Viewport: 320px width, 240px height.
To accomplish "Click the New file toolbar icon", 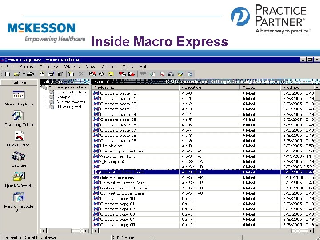I will [x=8, y=74].
